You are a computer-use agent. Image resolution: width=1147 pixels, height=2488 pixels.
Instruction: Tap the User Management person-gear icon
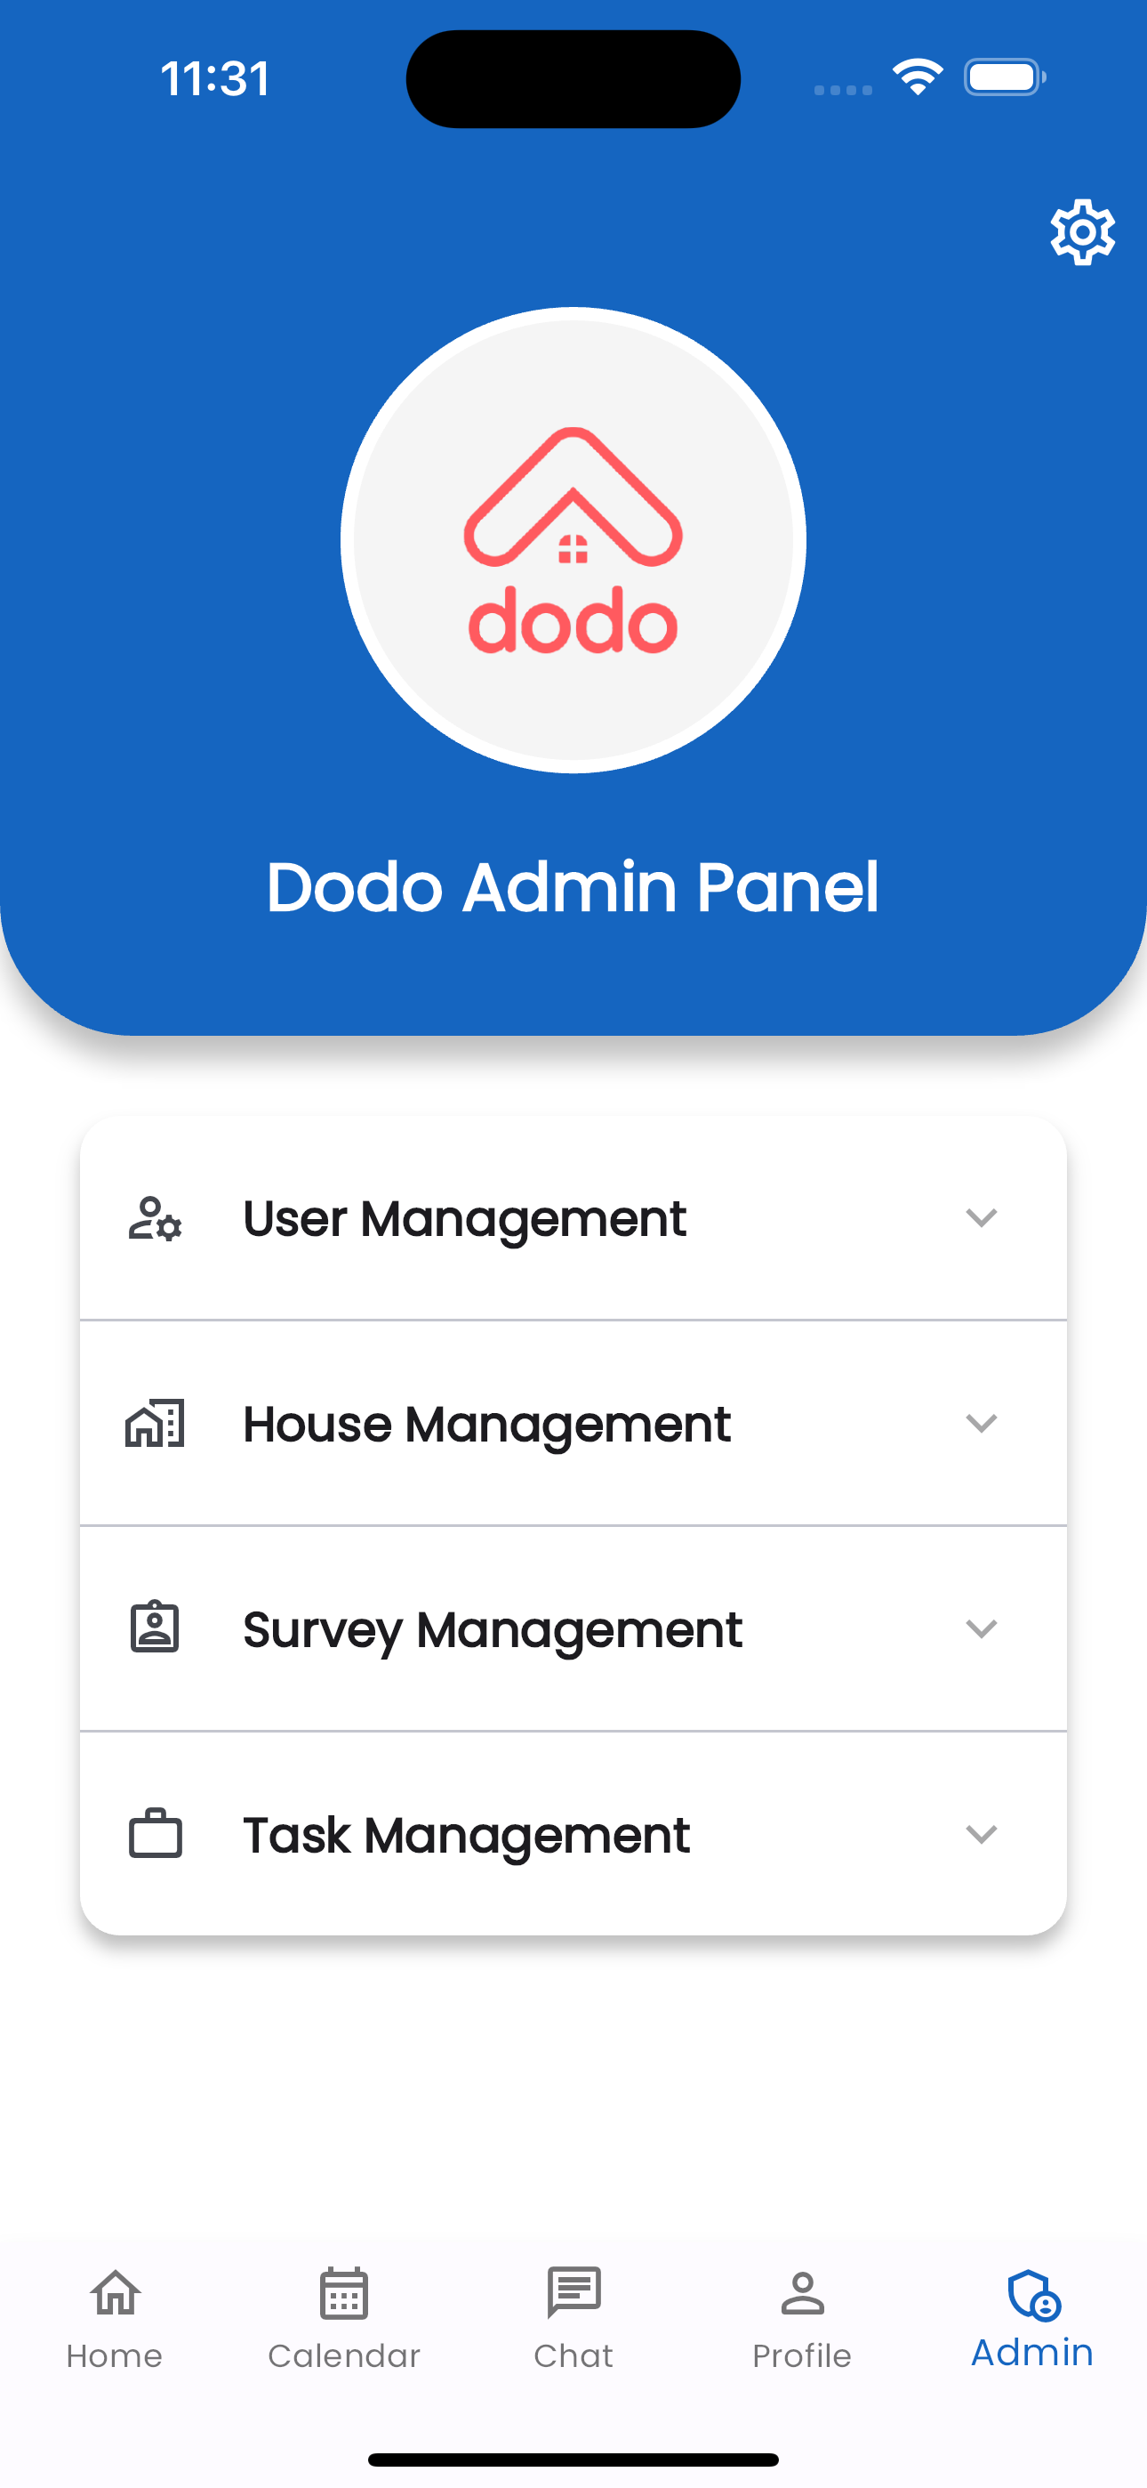tap(155, 1218)
